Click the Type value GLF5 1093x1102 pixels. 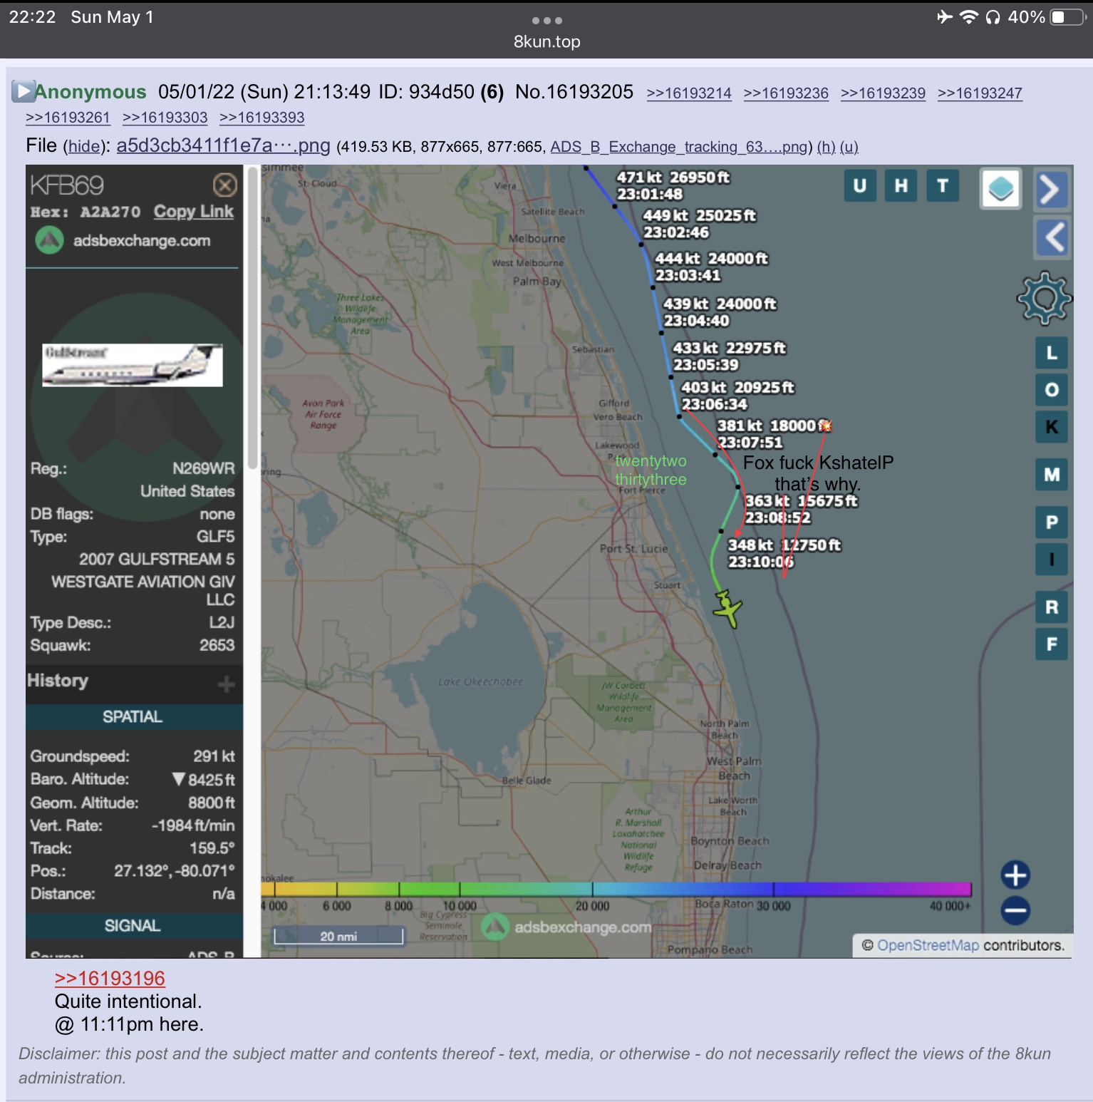coord(215,536)
